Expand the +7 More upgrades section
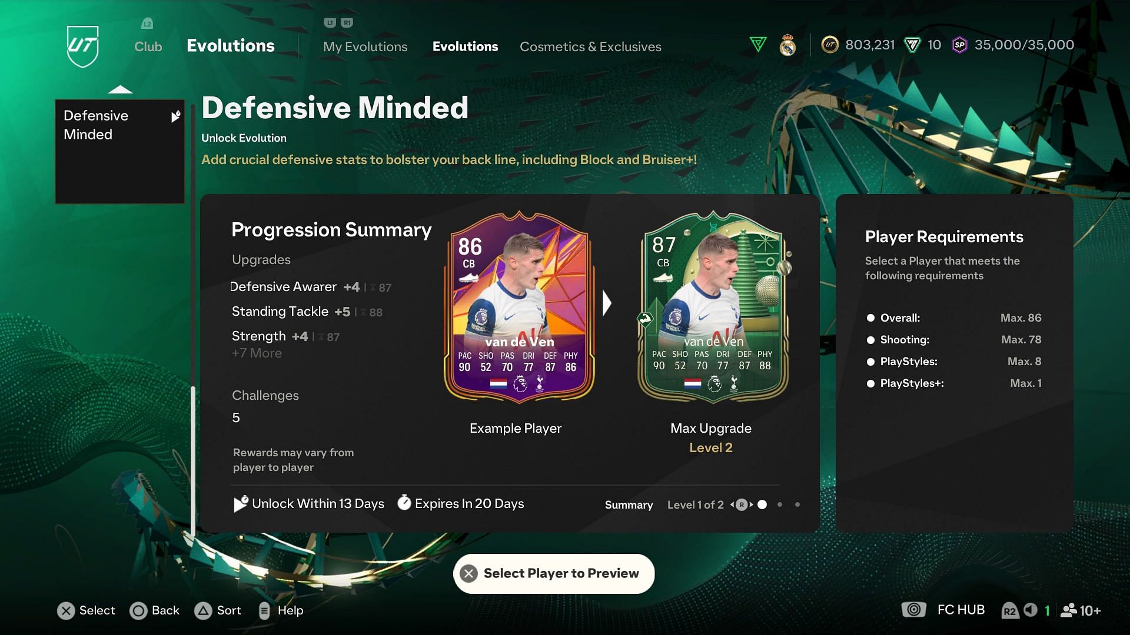 [256, 353]
